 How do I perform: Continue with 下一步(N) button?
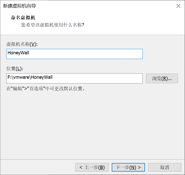pos(128,167)
